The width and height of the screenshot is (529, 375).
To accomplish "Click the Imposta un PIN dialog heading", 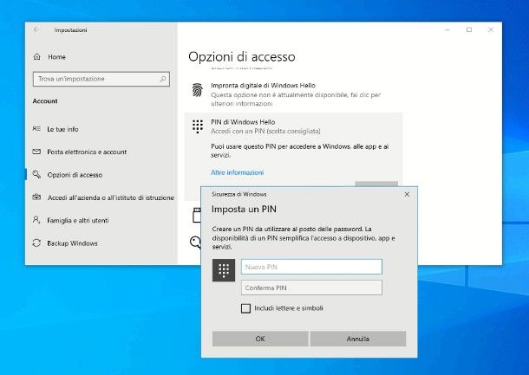I will 244,210.
